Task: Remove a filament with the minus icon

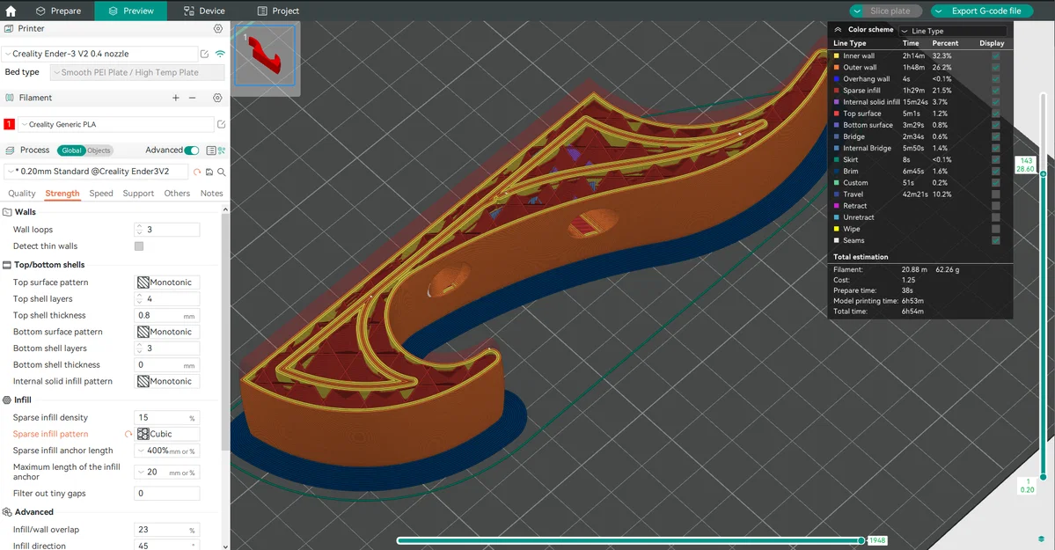Action: [x=193, y=98]
